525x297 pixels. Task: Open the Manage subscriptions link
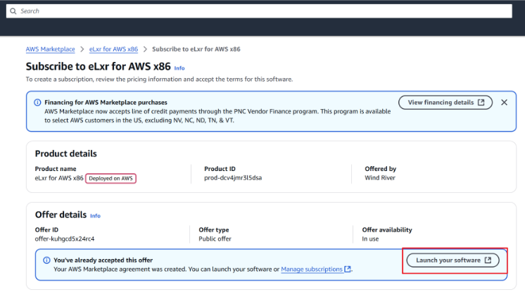[x=312, y=270]
